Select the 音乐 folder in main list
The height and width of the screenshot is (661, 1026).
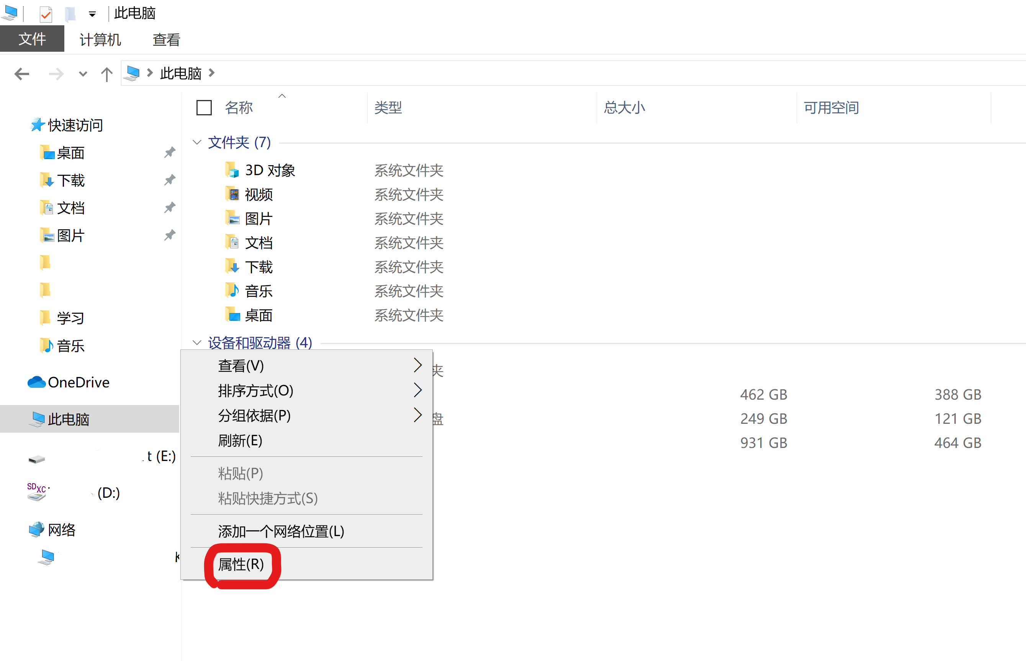pos(258,292)
